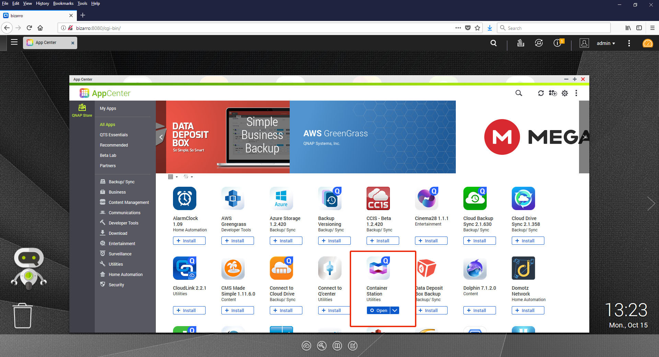Select All Apps category
The image size is (659, 357).
pos(107,125)
